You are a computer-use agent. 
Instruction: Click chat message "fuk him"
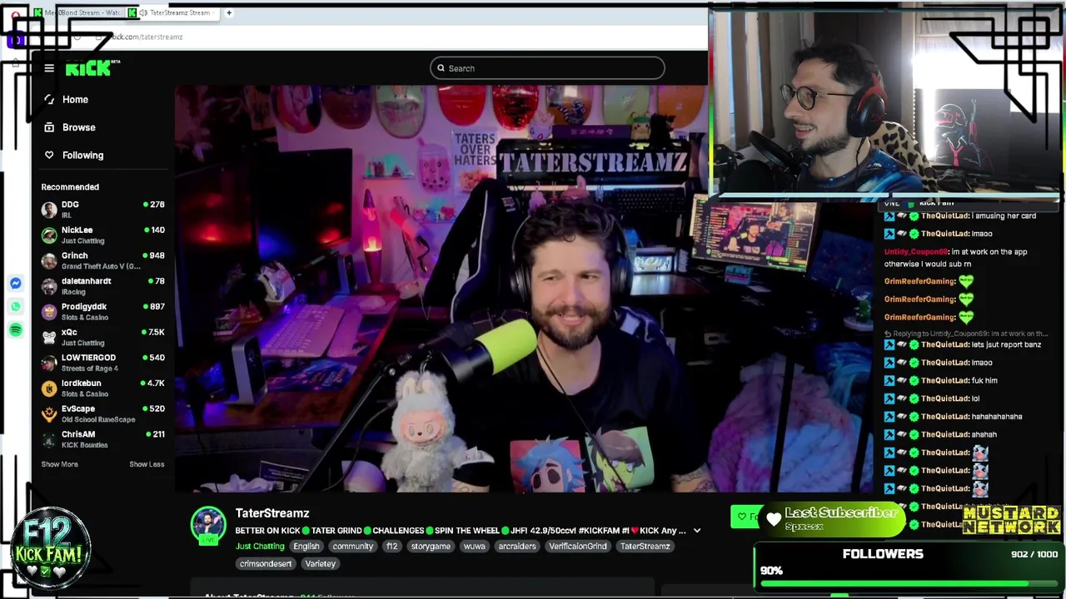coord(984,380)
